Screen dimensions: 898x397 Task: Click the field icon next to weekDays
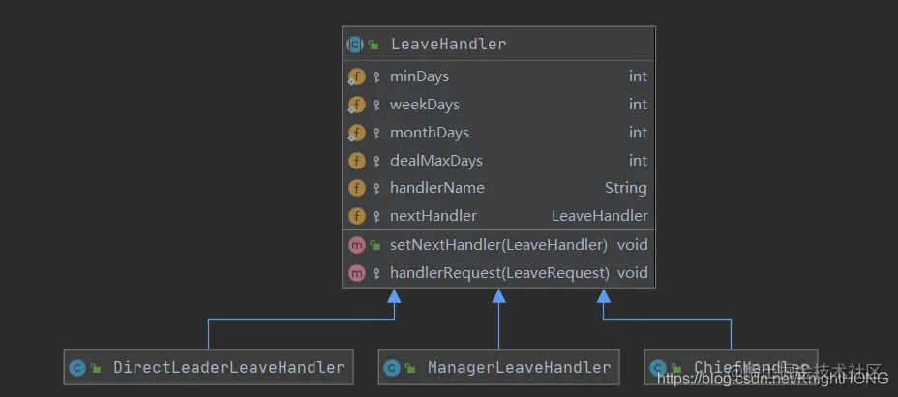pyautogui.click(x=356, y=105)
